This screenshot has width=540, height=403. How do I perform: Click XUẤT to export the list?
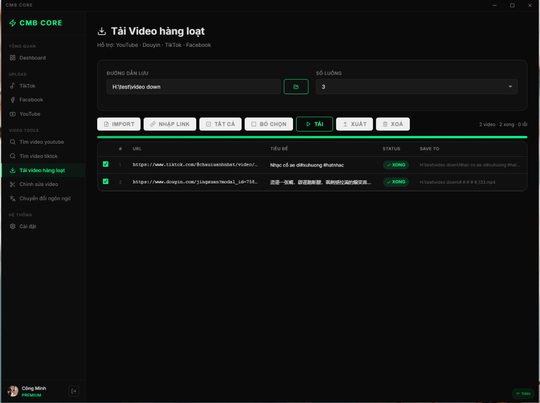(354, 124)
